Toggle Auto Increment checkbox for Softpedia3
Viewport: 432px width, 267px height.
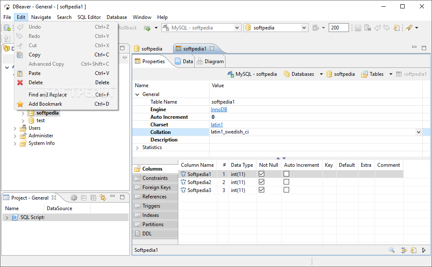(286, 190)
